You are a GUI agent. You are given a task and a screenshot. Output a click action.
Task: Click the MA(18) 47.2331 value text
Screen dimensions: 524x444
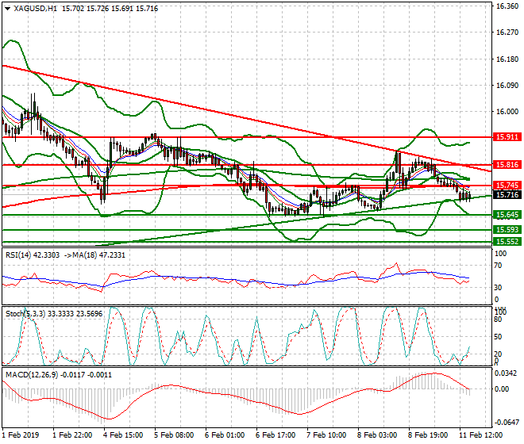(100, 255)
